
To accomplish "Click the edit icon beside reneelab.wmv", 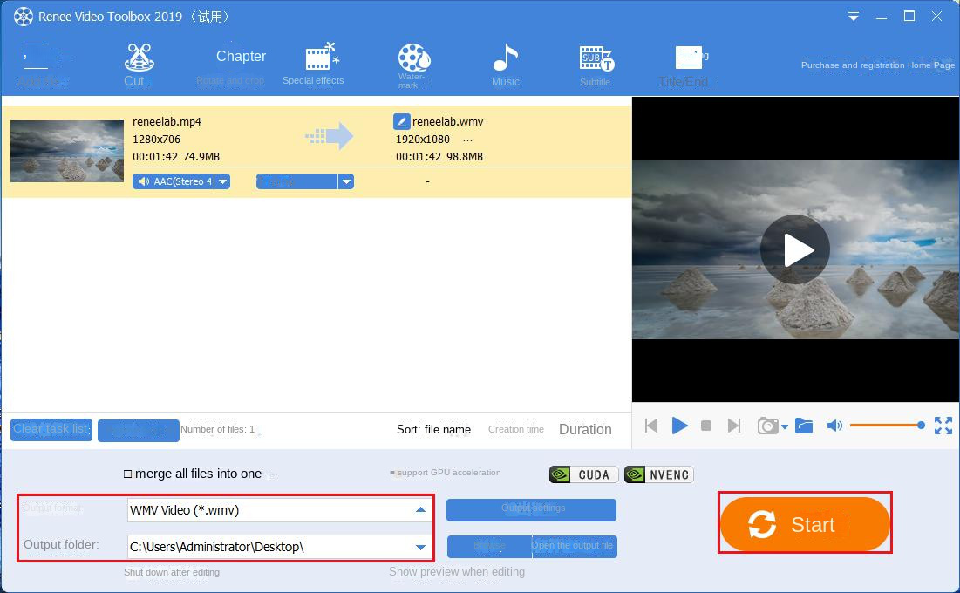I will click(401, 122).
